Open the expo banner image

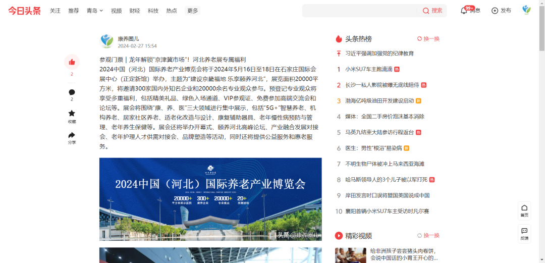[x=210, y=199]
